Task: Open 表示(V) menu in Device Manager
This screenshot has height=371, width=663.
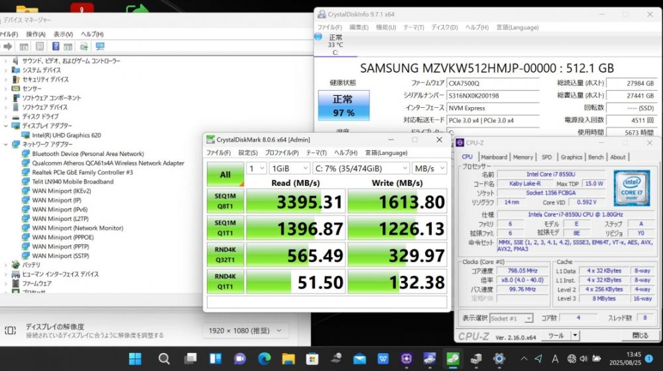Action: [x=63, y=34]
